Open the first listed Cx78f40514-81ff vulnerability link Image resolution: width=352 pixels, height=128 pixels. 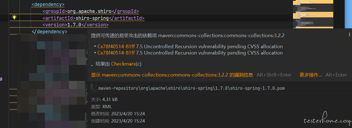pyautogui.click(x=116, y=47)
